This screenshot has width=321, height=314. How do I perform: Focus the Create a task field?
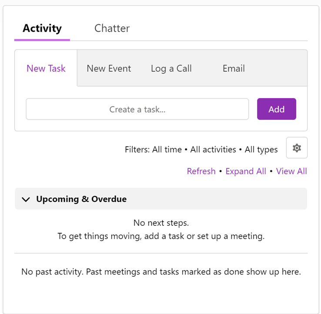(137, 109)
